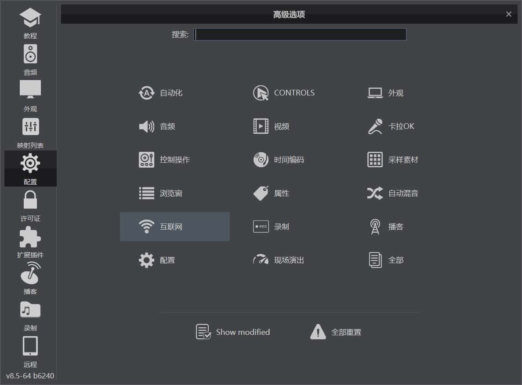
Task: Click the 时间编码 timecode vinyl icon
Action: pos(261,160)
